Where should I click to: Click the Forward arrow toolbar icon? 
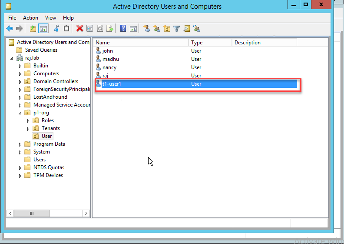tap(20, 29)
